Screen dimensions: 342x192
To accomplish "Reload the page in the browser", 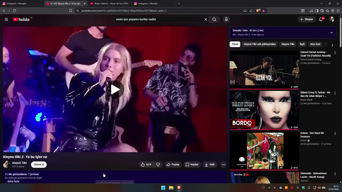I will click(14, 11).
